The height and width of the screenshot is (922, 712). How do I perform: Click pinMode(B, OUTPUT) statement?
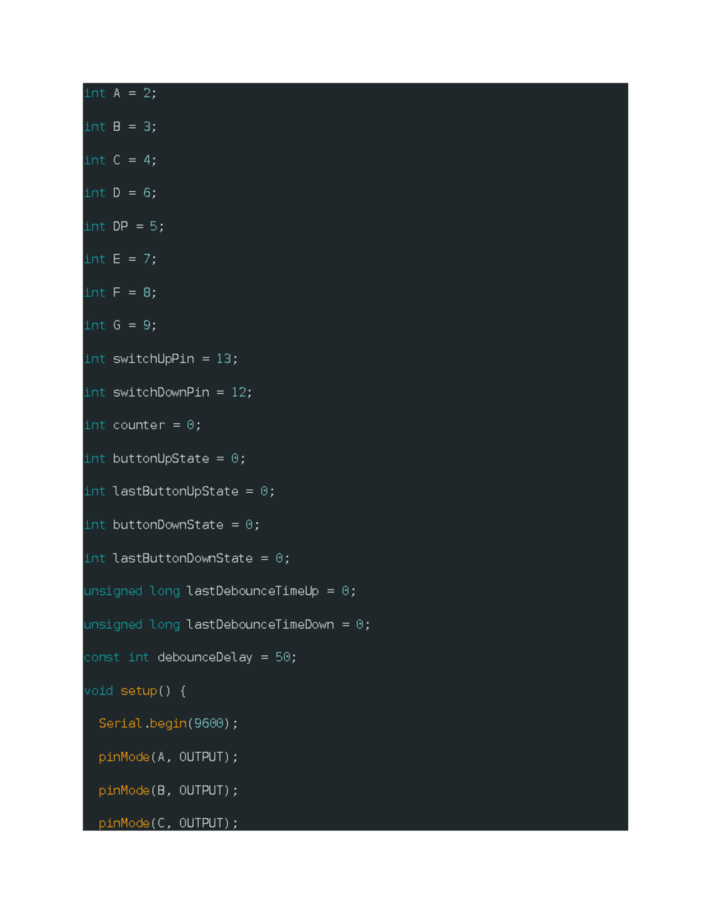coord(168,790)
